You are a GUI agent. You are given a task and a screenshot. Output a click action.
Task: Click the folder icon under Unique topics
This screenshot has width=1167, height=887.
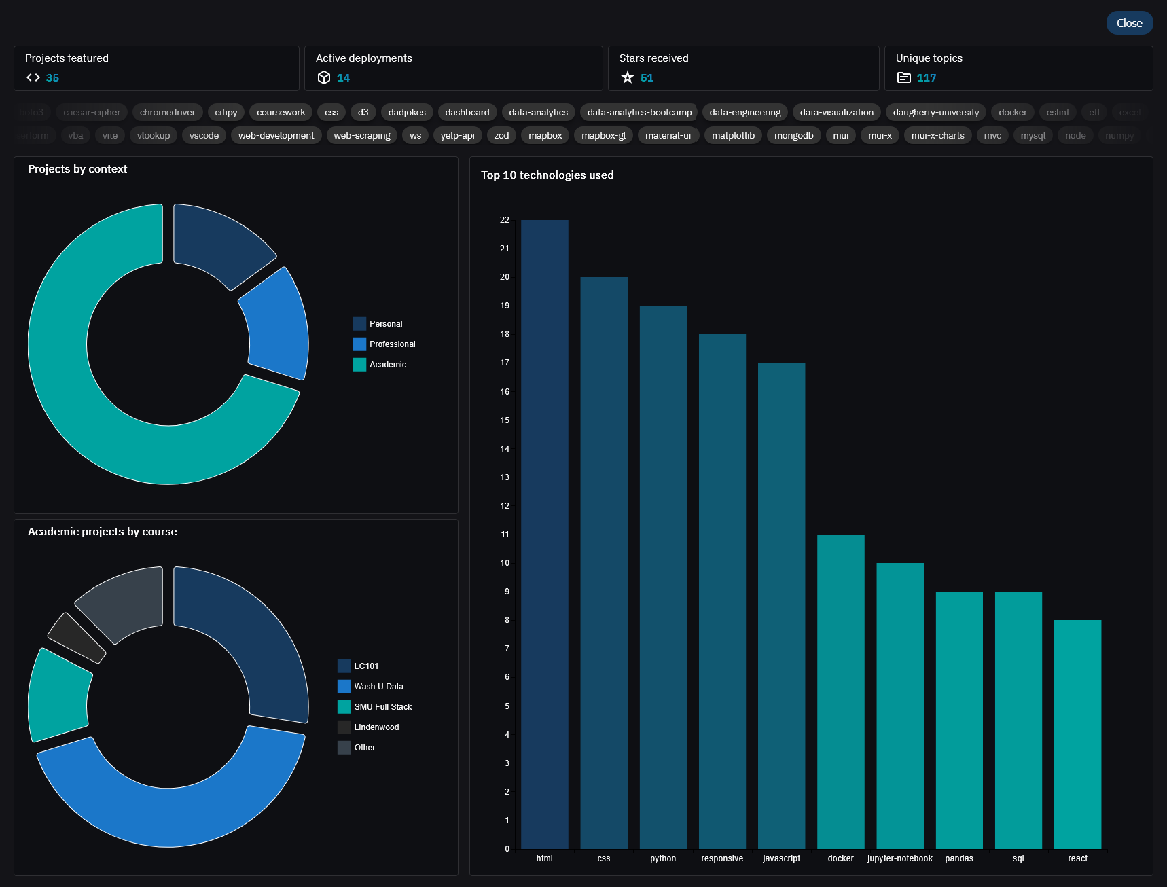coord(904,77)
